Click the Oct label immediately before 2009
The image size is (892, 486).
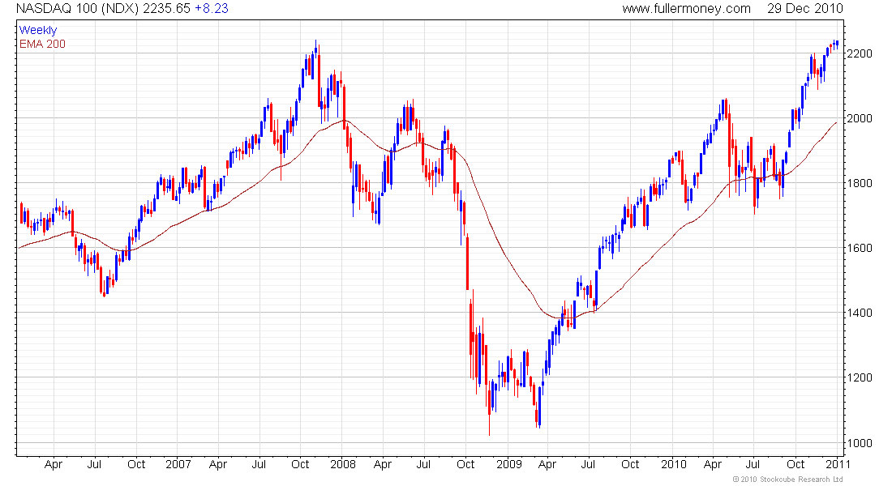[465, 464]
